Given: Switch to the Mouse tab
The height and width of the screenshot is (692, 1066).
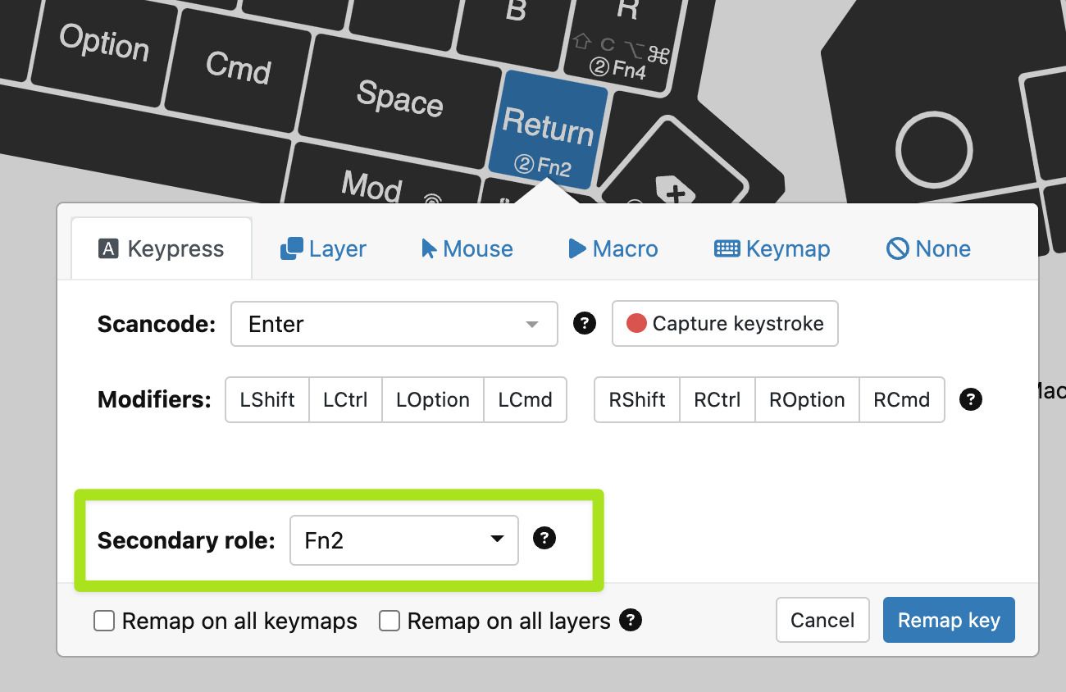Looking at the screenshot, I should (x=467, y=248).
